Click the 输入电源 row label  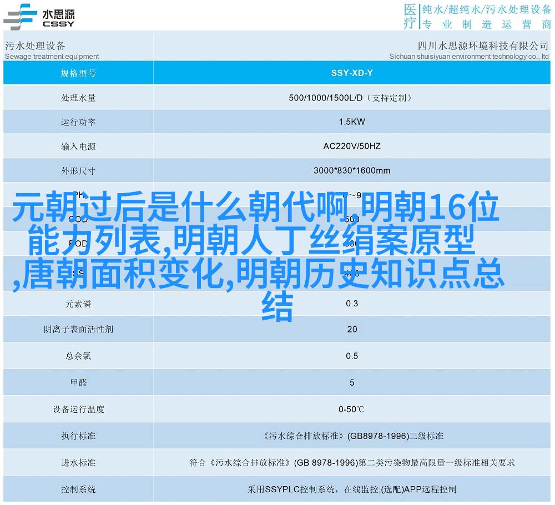click(x=78, y=147)
